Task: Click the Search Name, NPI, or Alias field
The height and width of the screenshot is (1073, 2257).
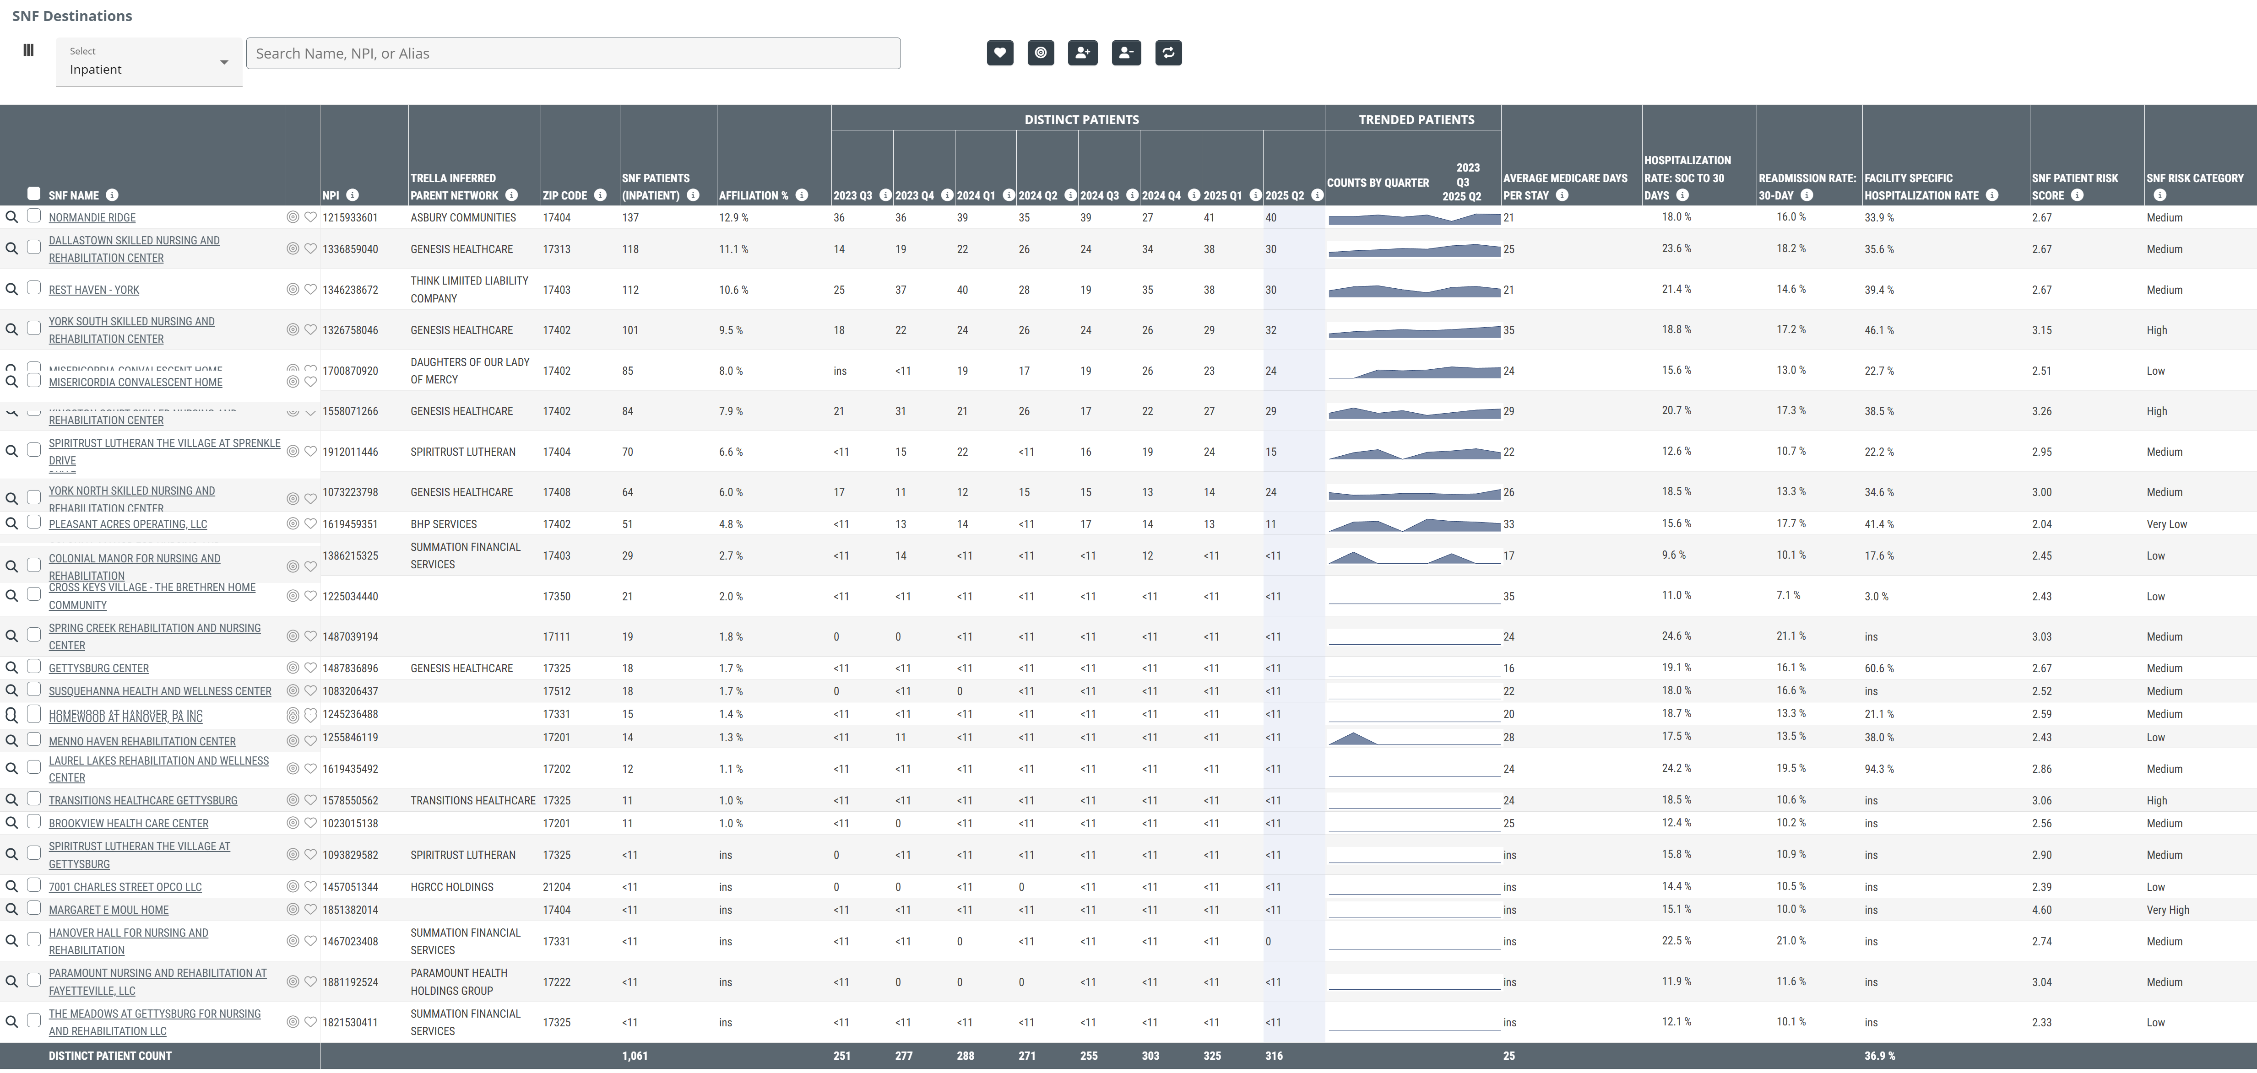Action: pos(573,54)
